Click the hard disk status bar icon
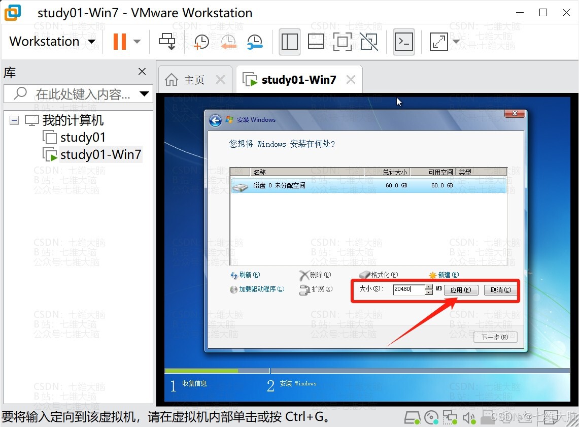The height and width of the screenshot is (427, 579). click(x=412, y=418)
